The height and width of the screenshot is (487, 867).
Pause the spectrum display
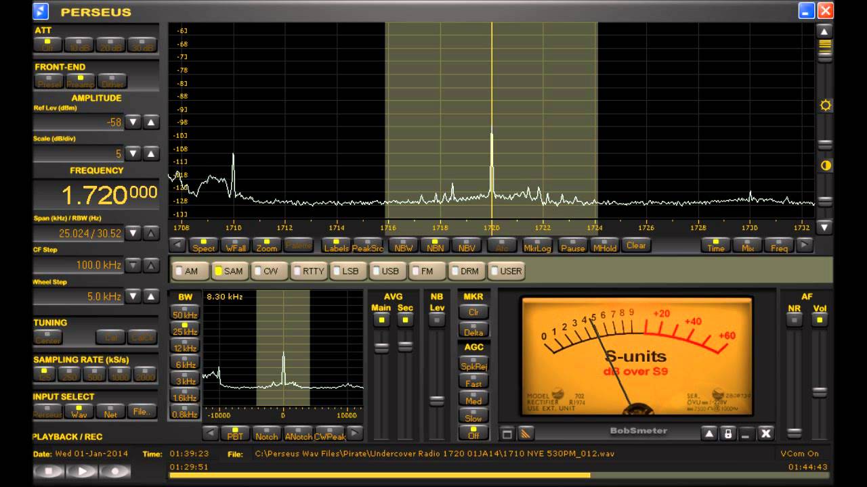pos(572,245)
